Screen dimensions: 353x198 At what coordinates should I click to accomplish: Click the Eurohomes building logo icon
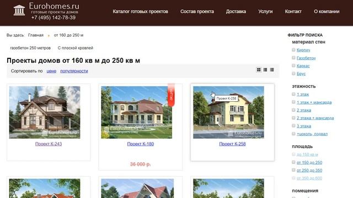[19, 10]
